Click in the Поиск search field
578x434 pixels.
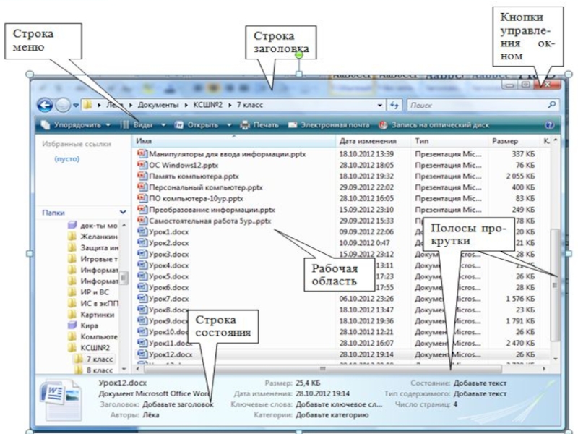tap(470, 106)
